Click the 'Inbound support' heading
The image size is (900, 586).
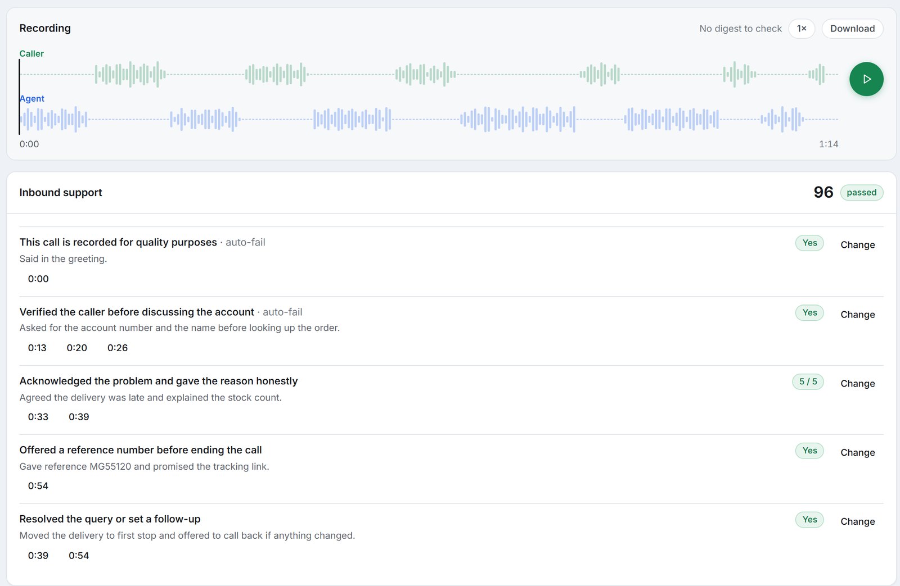pos(61,193)
